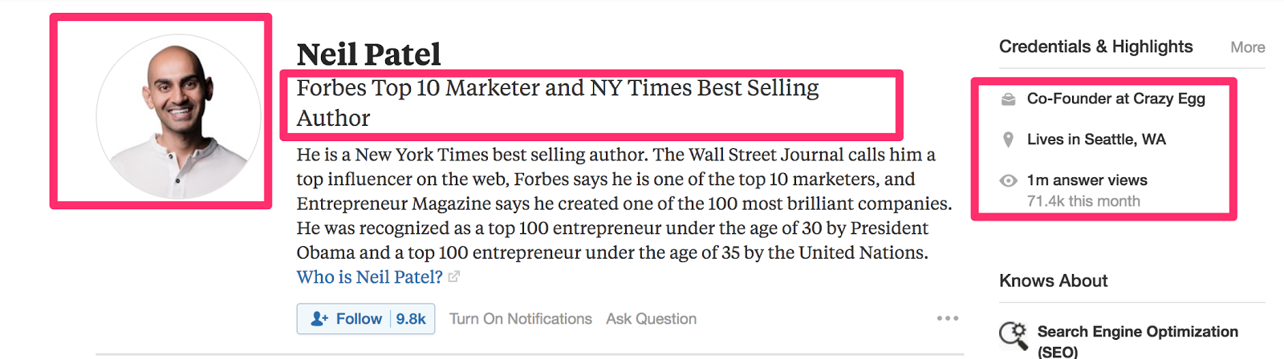Viewport: 1284px width, 359px height.
Task: Click the Search Engine Optimization topic icon
Action: [1014, 336]
